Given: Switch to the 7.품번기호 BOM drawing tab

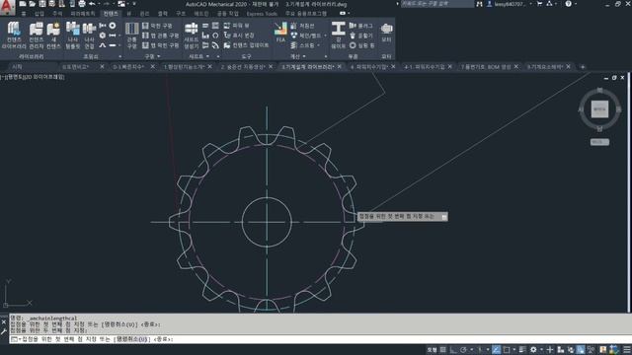Looking at the screenshot, I should pos(486,67).
